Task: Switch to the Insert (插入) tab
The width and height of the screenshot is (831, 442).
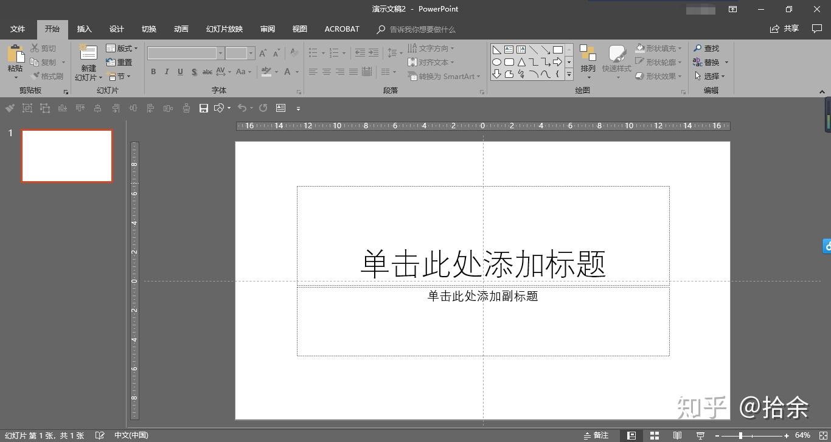Action: (84, 29)
